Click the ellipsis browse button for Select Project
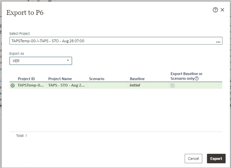The height and width of the screenshot is (168, 231). (218, 41)
